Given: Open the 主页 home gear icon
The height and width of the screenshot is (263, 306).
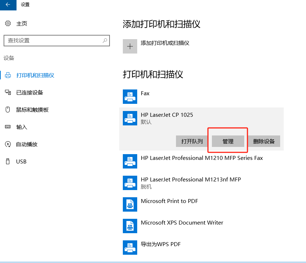Looking at the screenshot, I should (8, 23).
